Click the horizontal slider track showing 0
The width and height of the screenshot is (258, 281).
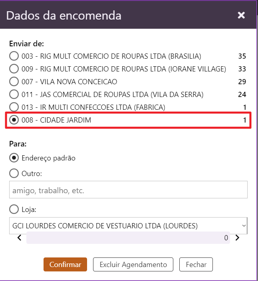coord(128,238)
